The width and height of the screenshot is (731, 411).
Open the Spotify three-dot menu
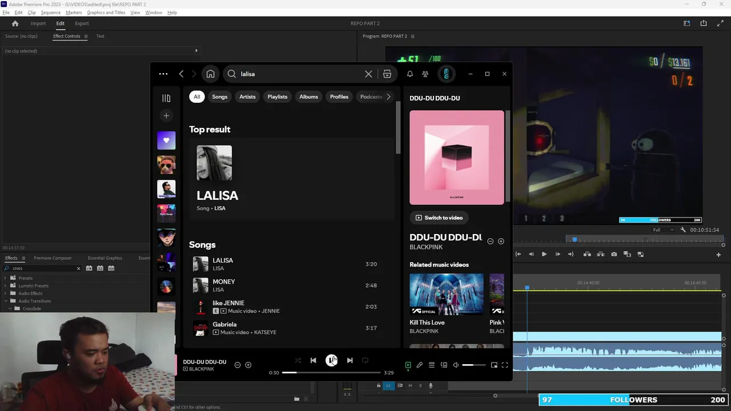pyautogui.click(x=163, y=74)
